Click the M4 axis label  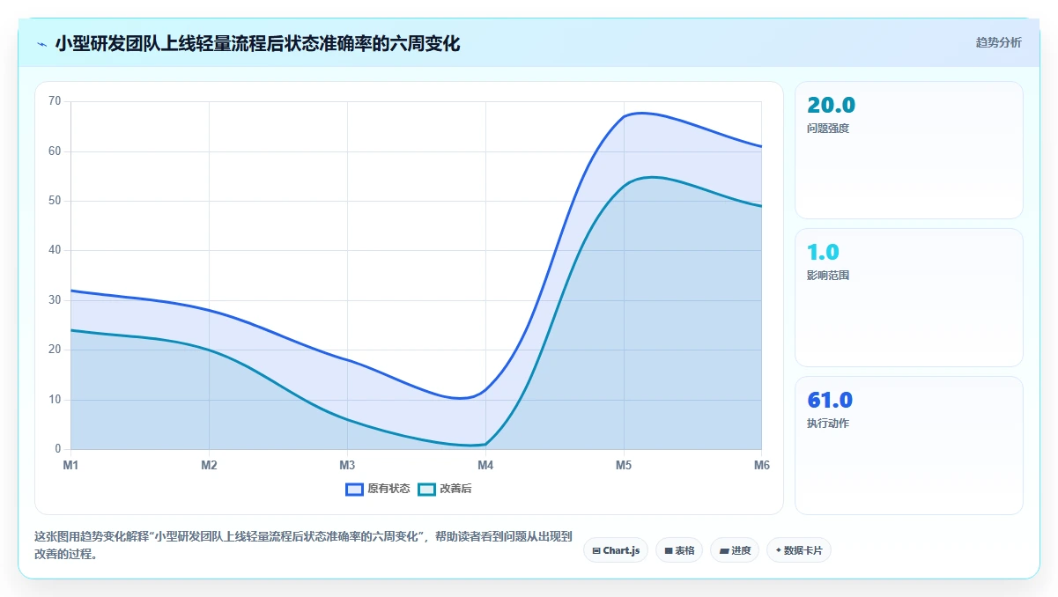[485, 465]
